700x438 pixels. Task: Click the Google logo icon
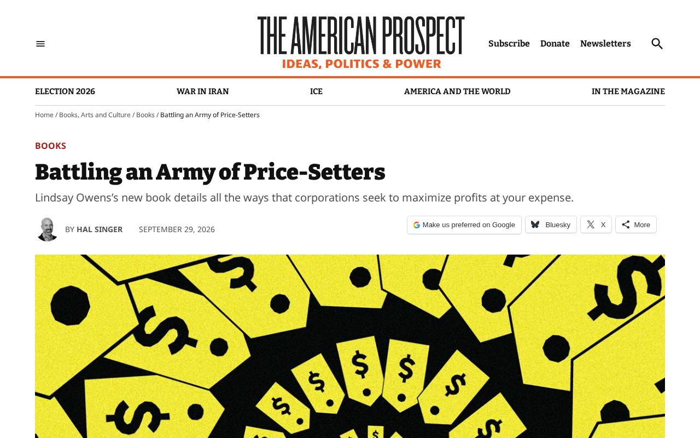[417, 225]
